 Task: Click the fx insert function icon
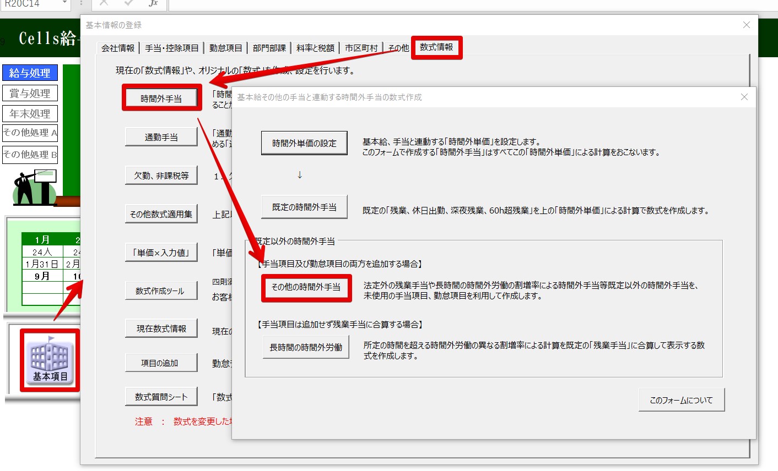click(153, 3)
